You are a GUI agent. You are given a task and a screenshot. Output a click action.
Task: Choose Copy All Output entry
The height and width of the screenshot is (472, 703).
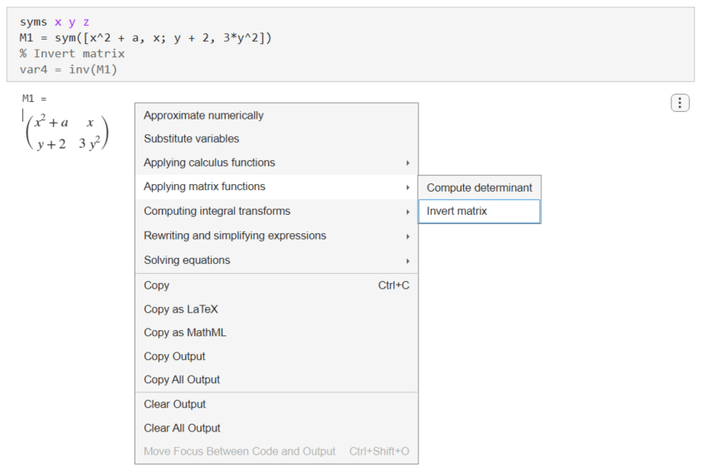click(182, 380)
